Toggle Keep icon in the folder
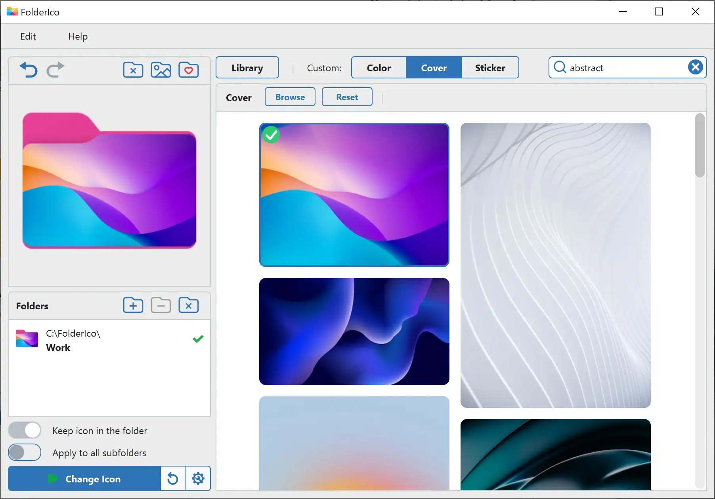The height and width of the screenshot is (499, 715). [25, 430]
